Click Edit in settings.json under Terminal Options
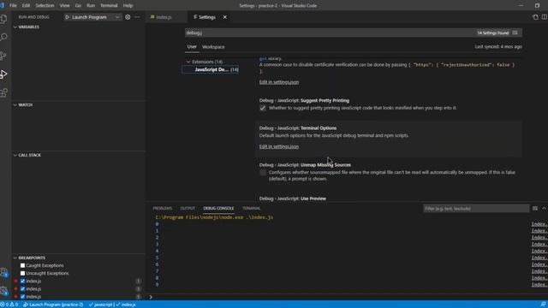Screen dimensions: 548x308 (279, 146)
